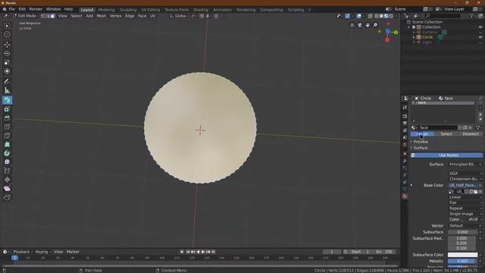The width and height of the screenshot is (485, 273).
Task: Toggle the viewport overlays button
Action: point(358,16)
